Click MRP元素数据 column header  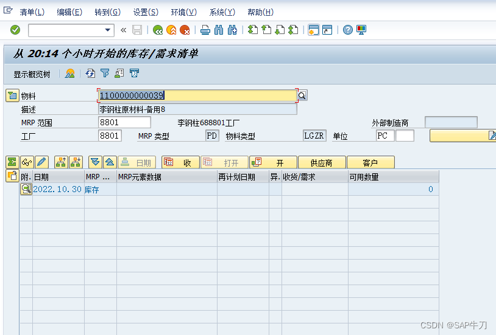pyautogui.click(x=167, y=177)
